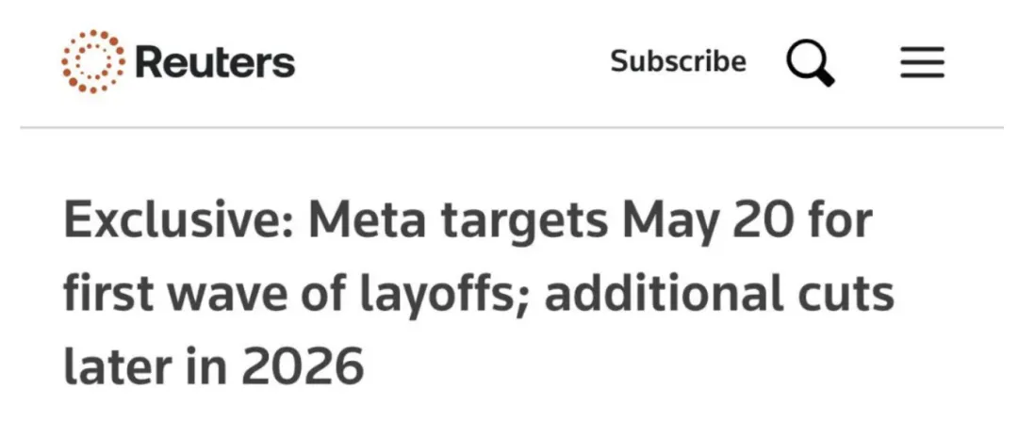Click the Reuters wordmark text
This screenshot has width=1018, height=421.
215,63
